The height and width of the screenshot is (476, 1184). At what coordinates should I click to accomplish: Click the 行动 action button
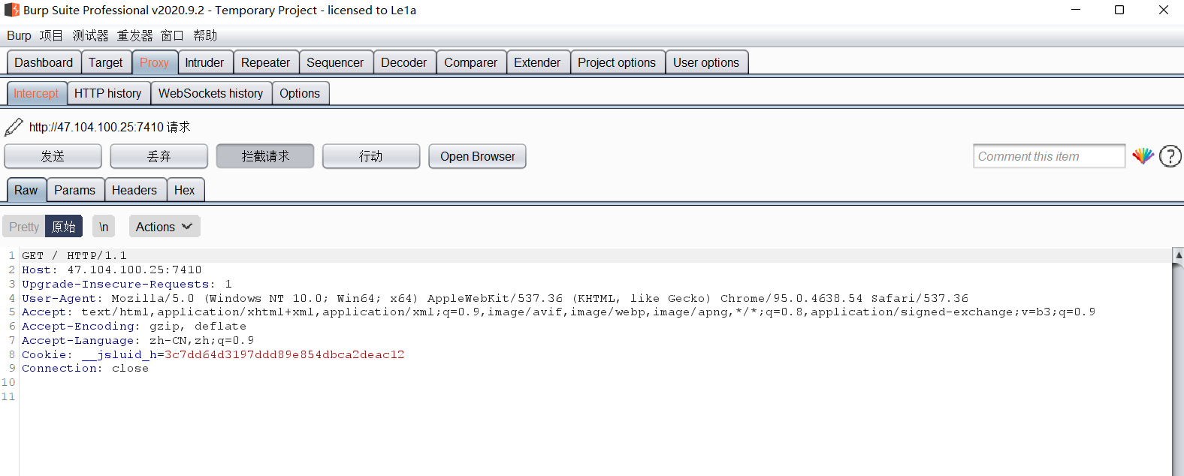pos(371,156)
